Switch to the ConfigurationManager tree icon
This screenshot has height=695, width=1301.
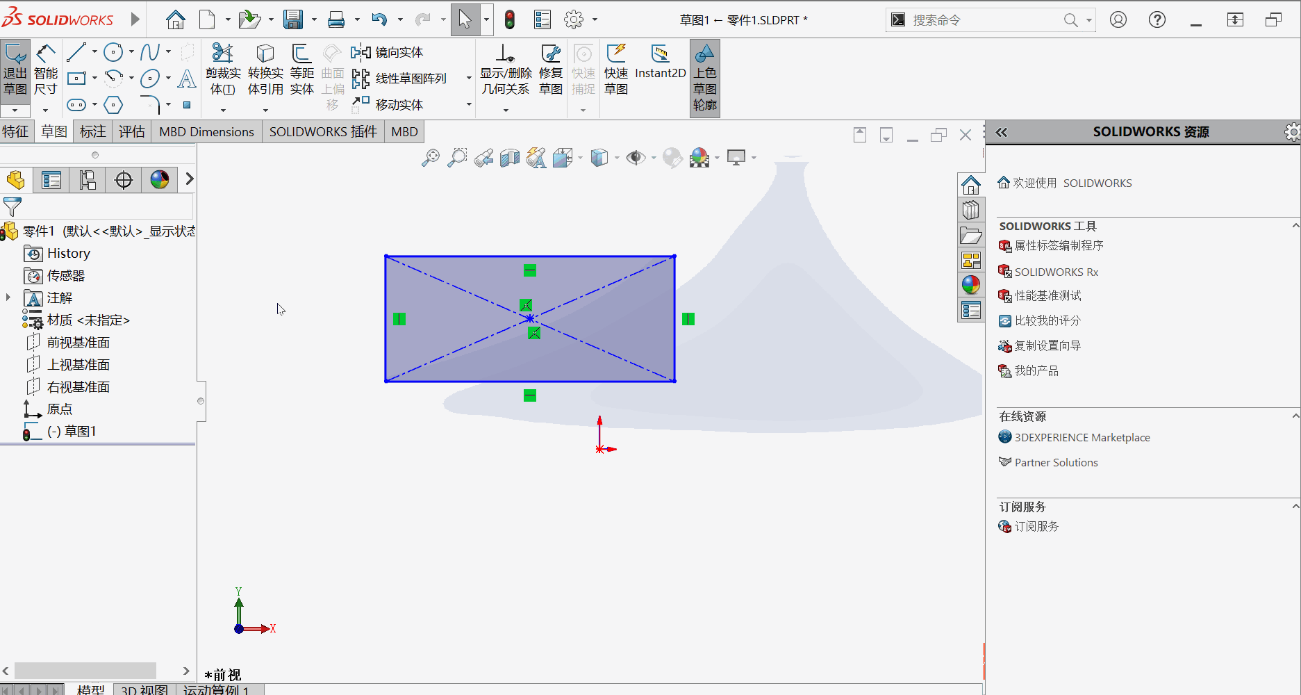click(x=87, y=179)
